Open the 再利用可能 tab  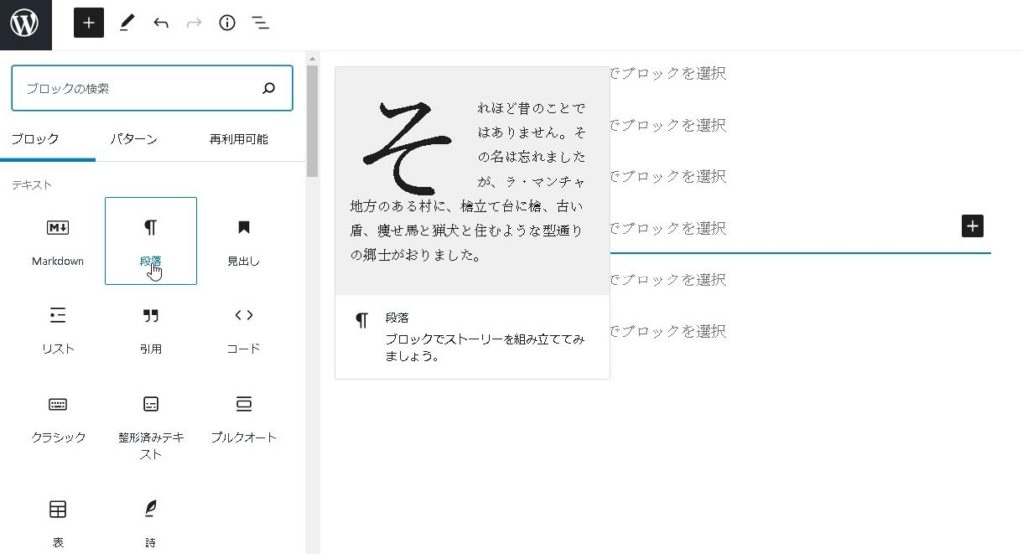[238, 139]
